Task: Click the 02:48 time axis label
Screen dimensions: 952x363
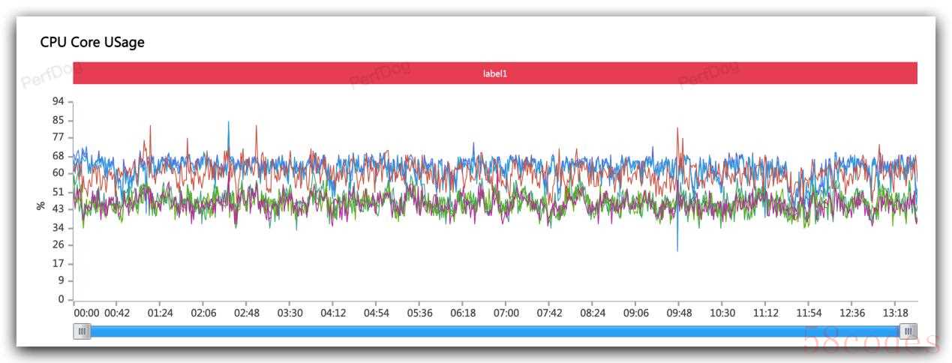Action: pyautogui.click(x=246, y=313)
